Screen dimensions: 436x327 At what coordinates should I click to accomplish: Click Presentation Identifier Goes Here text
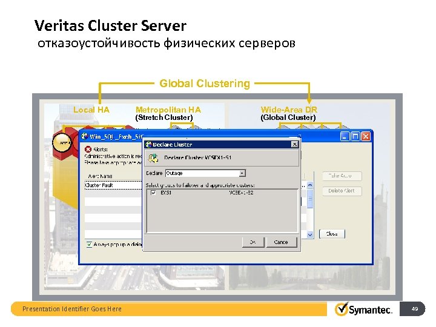pos(72,309)
